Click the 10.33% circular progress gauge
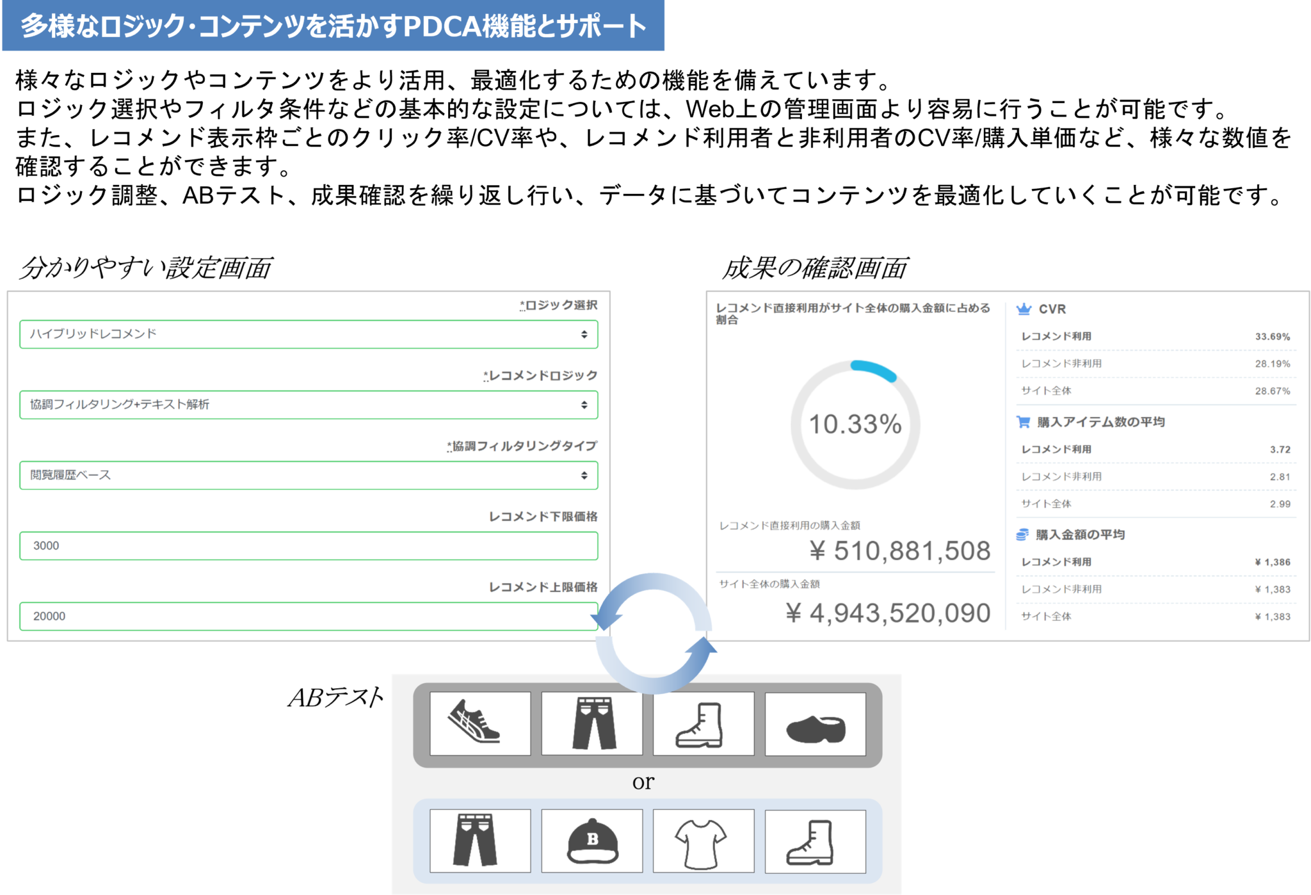The image size is (1311, 895). tap(855, 424)
